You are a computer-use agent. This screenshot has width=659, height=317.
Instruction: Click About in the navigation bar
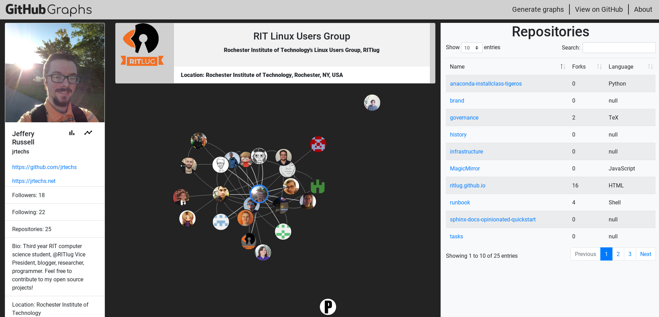[643, 9]
